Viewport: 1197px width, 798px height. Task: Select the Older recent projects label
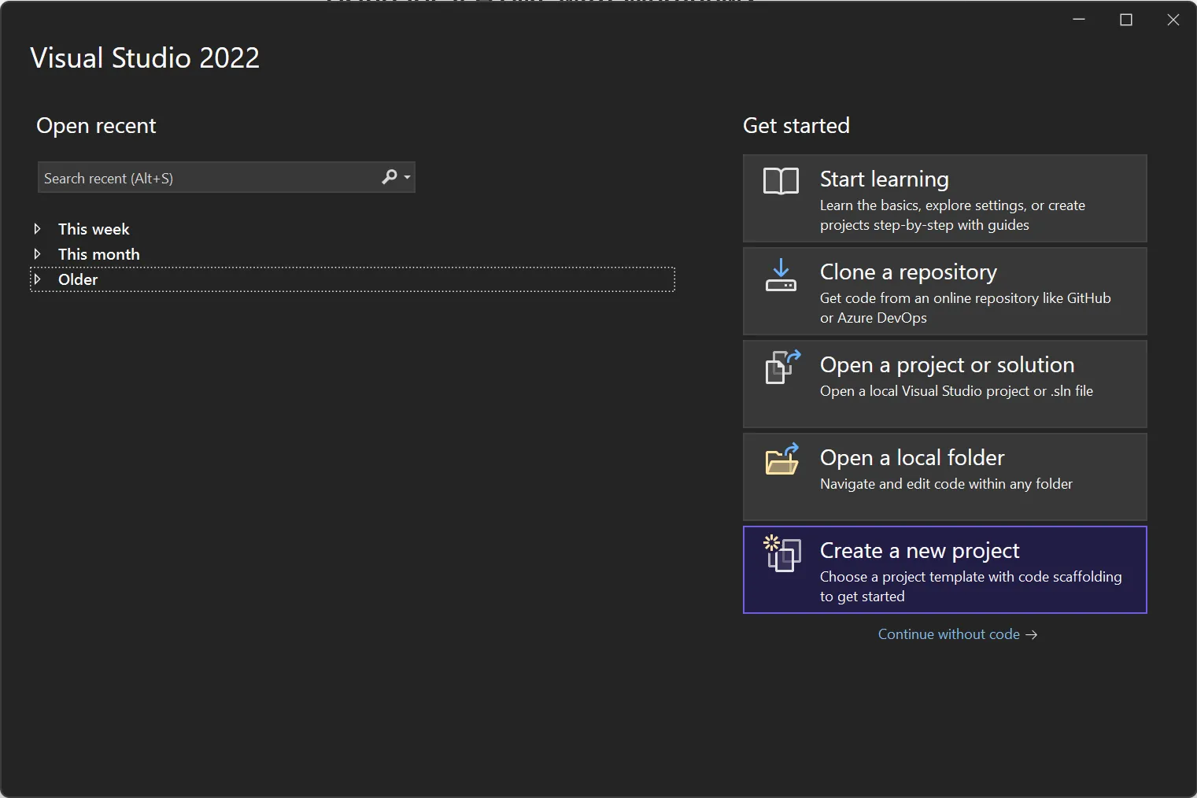coord(78,279)
